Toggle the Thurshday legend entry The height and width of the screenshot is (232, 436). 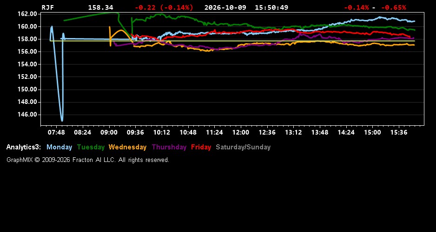tap(169, 147)
